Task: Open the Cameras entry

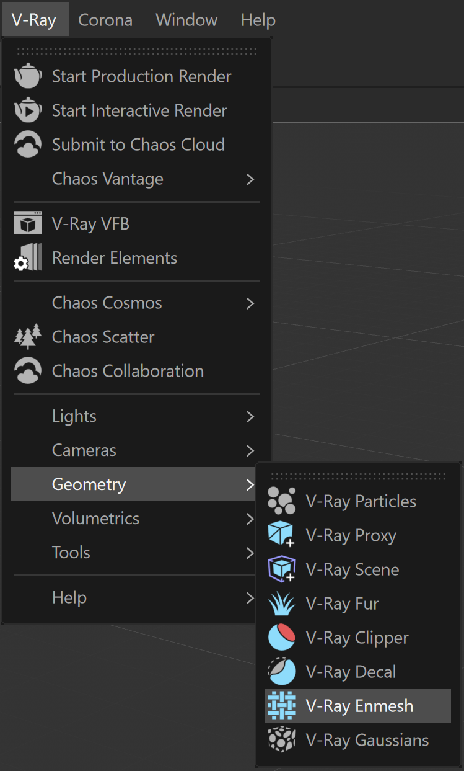Action: [135, 450]
